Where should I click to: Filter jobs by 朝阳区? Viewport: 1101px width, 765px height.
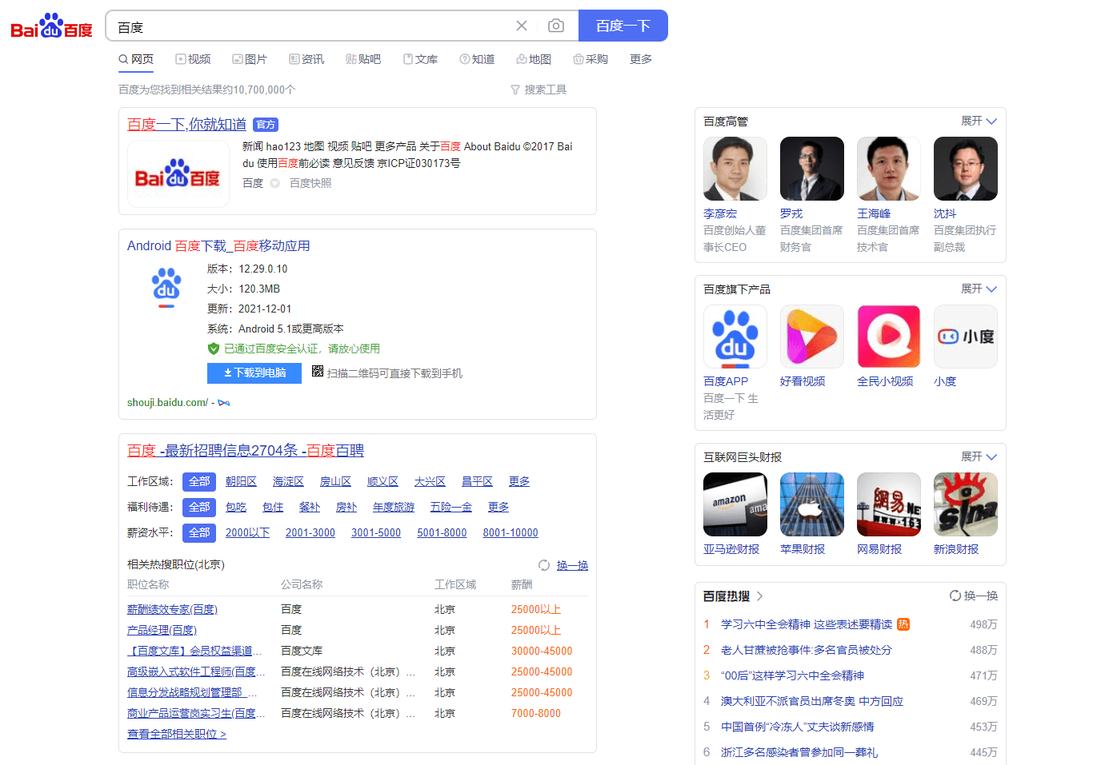(241, 481)
